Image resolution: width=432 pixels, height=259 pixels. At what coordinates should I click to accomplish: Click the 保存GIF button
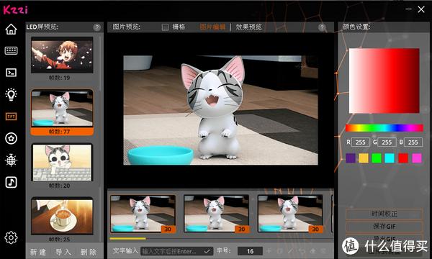point(384,227)
